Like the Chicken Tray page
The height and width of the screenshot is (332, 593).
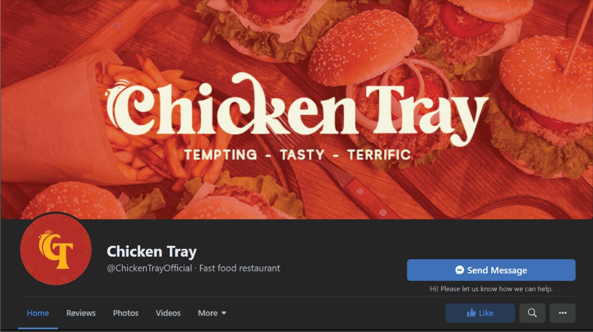pyautogui.click(x=480, y=313)
